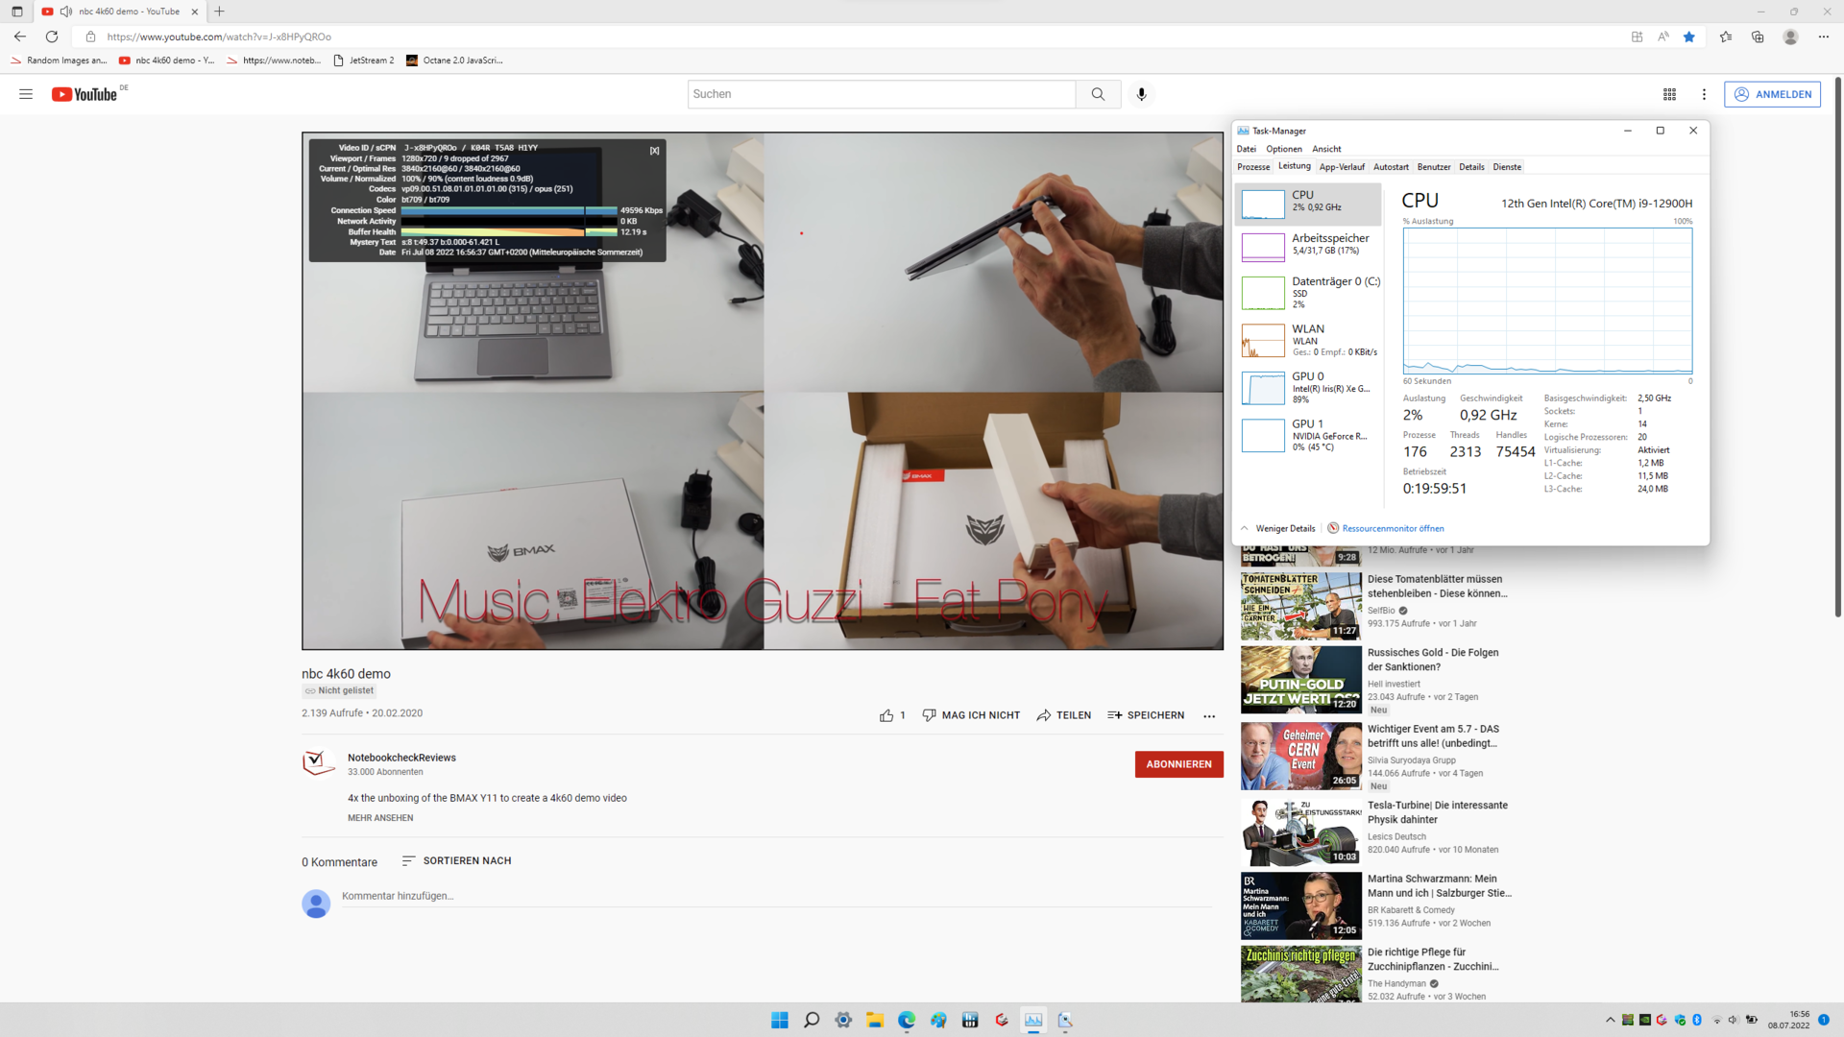This screenshot has width=1844, height=1037.
Task: Click the browser favorites star icon
Action: tap(1689, 36)
